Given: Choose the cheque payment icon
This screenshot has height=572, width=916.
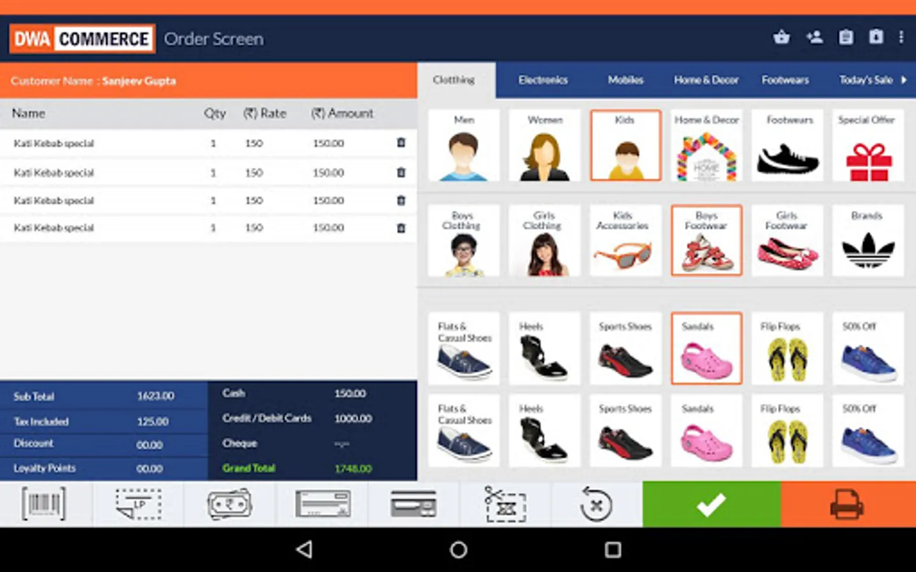Looking at the screenshot, I should point(321,503).
